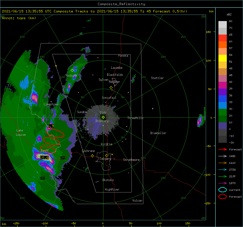The height and width of the screenshot is (227, 243).
Task: Click the green 22JP arrow icon
Action: pyautogui.click(x=222, y=176)
